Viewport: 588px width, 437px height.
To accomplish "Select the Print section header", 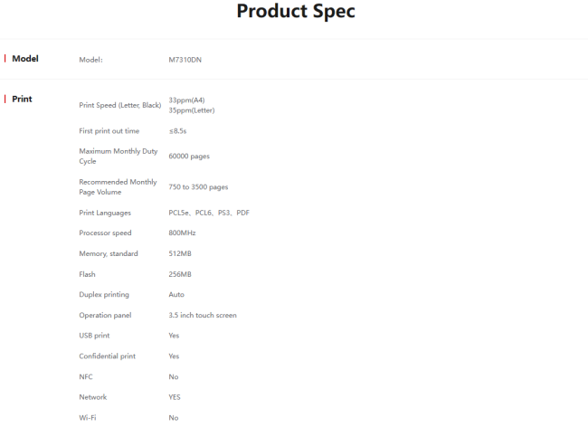I will click(x=22, y=99).
